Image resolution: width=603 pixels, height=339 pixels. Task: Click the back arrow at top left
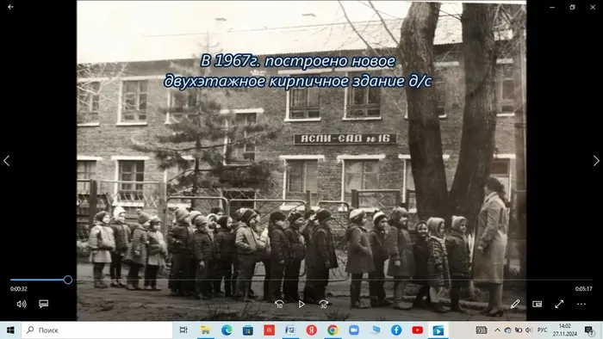(10, 7)
